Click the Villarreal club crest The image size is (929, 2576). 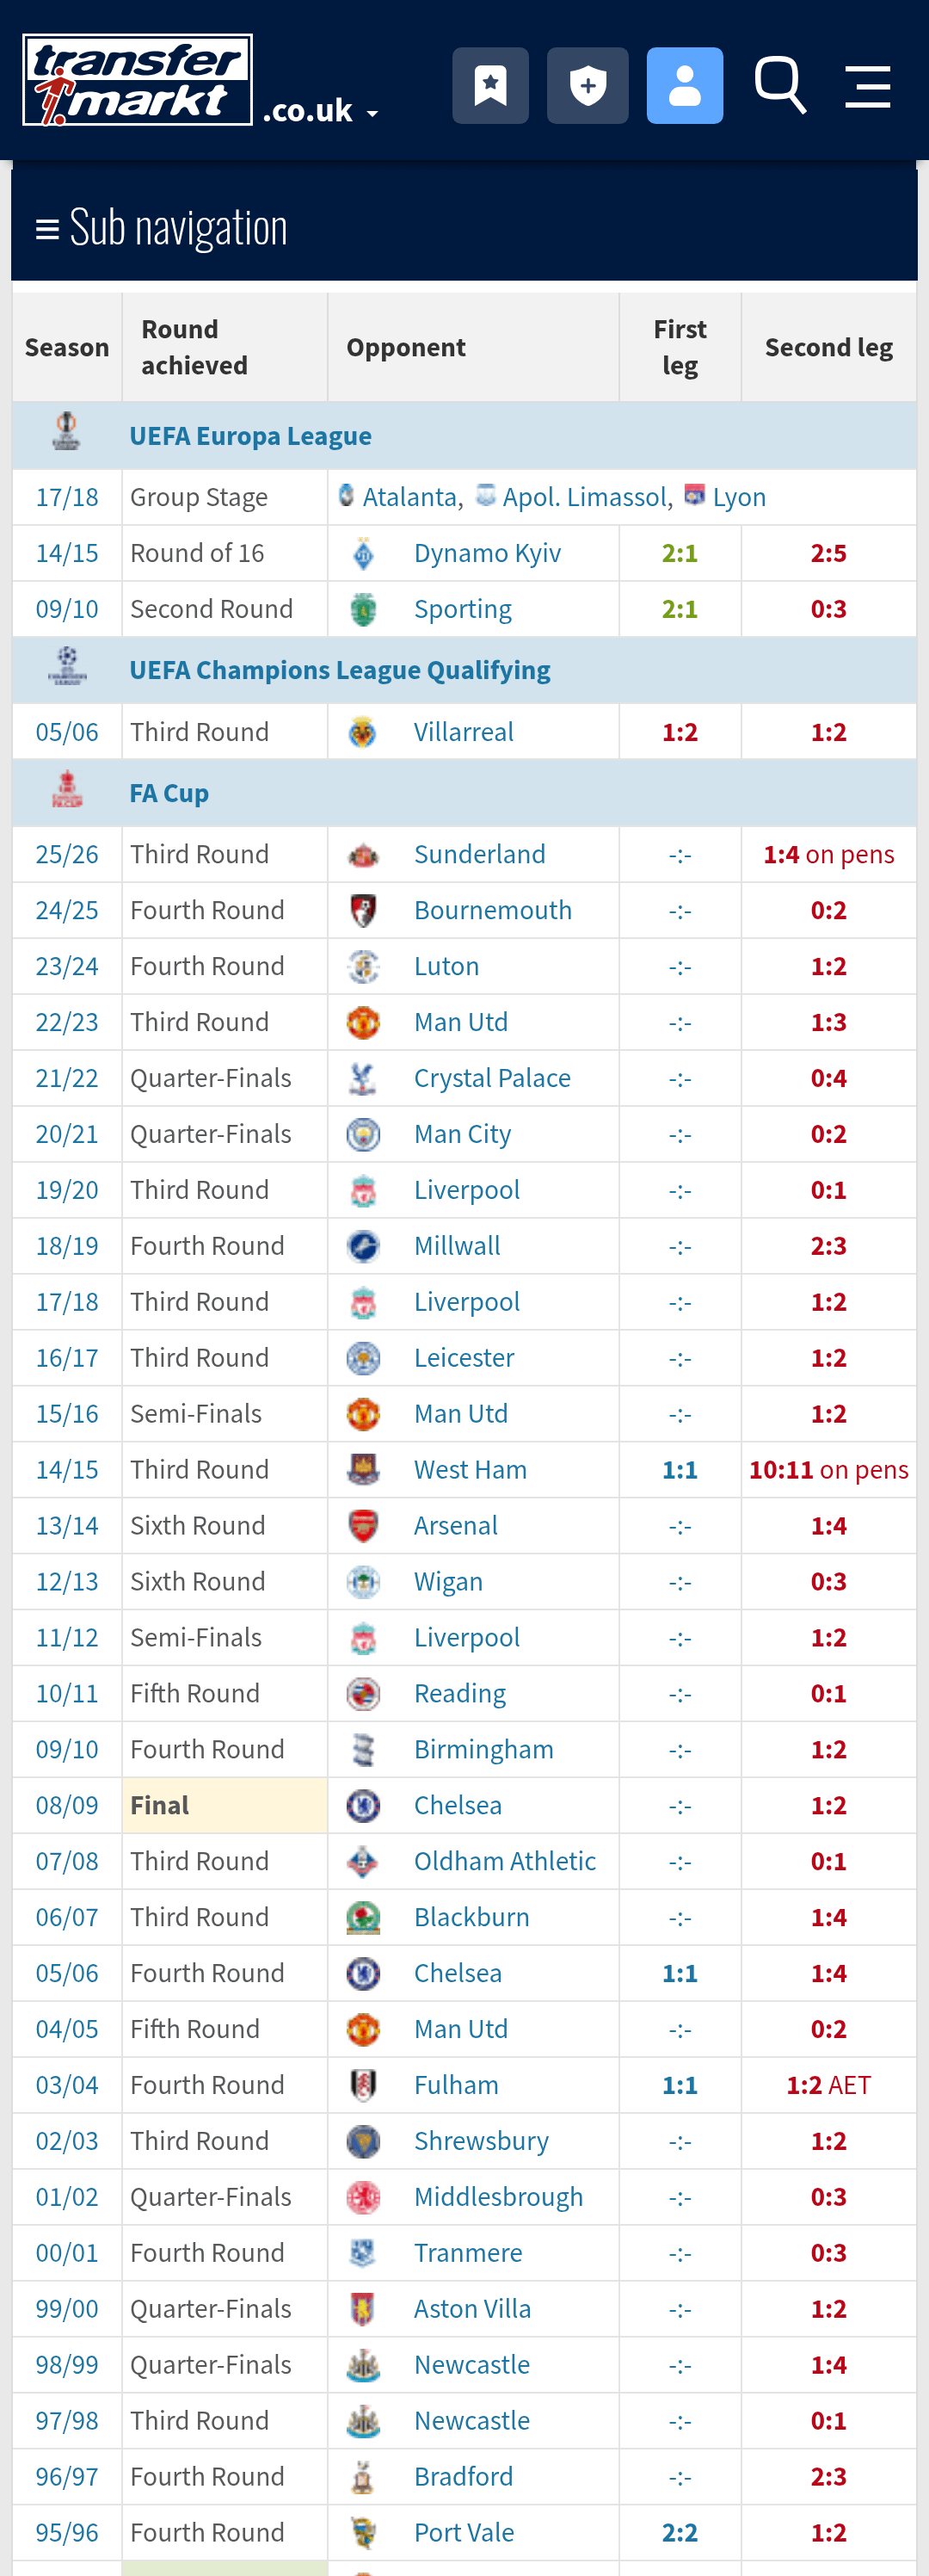[x=364, y=732]
